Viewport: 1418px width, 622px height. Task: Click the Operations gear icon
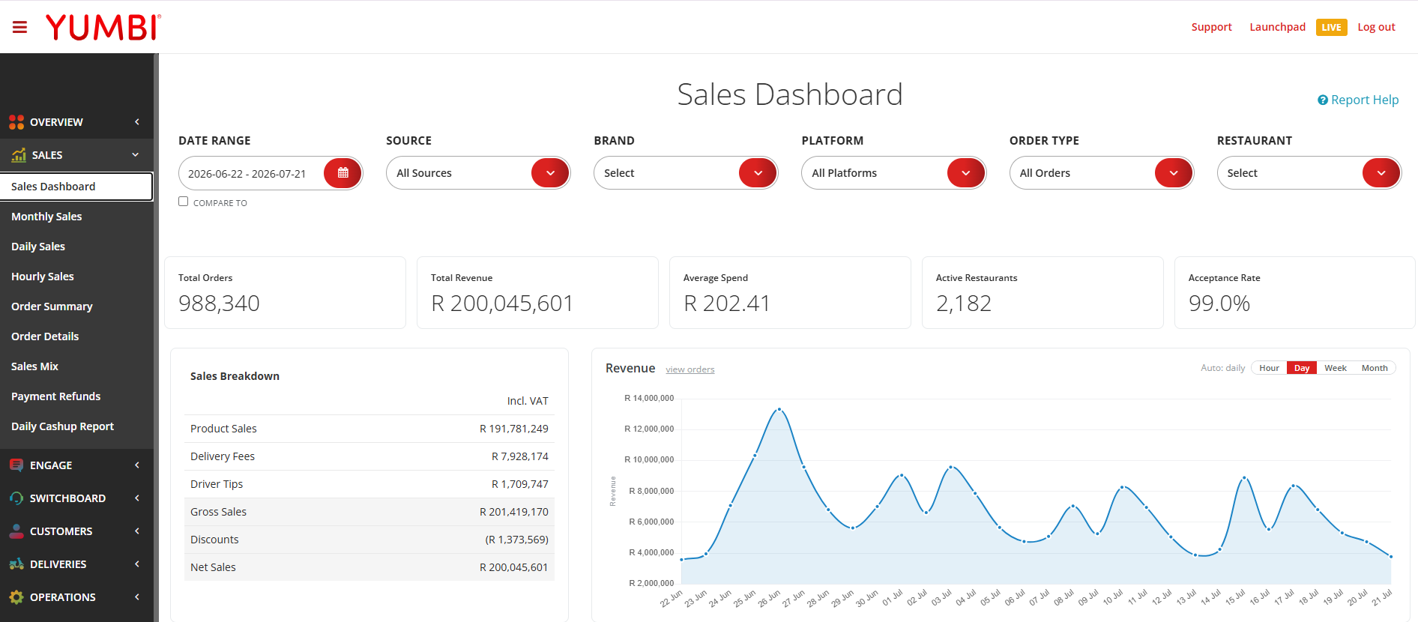coord(16,597)
